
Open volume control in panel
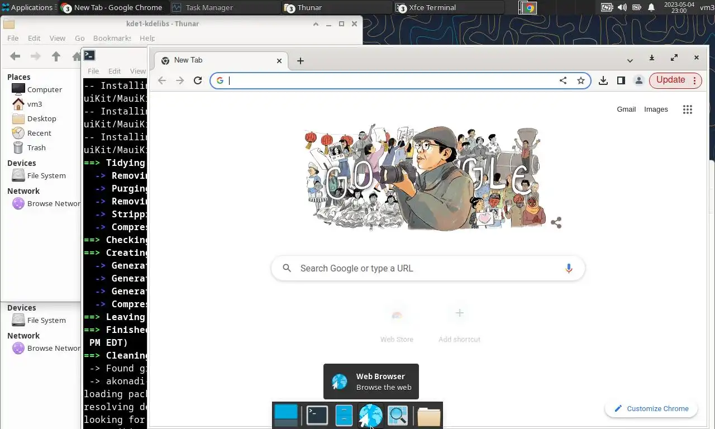coord(622,7)
